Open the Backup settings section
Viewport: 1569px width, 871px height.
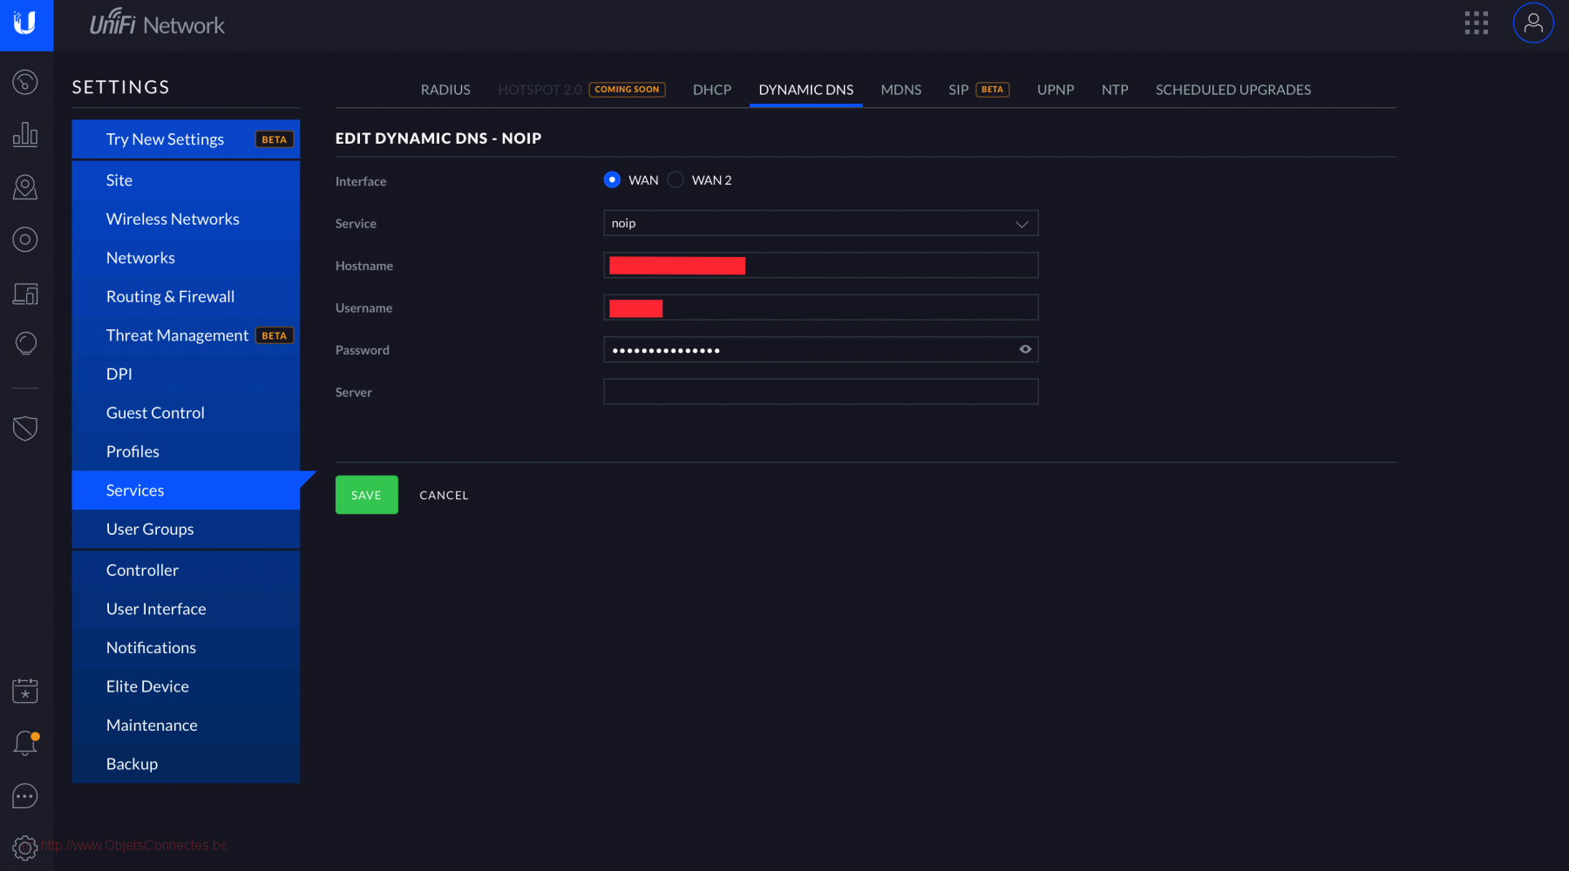(186, 764)
